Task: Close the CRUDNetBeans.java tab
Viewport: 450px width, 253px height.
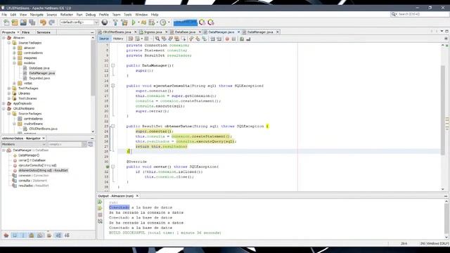Action: [136, 32]
